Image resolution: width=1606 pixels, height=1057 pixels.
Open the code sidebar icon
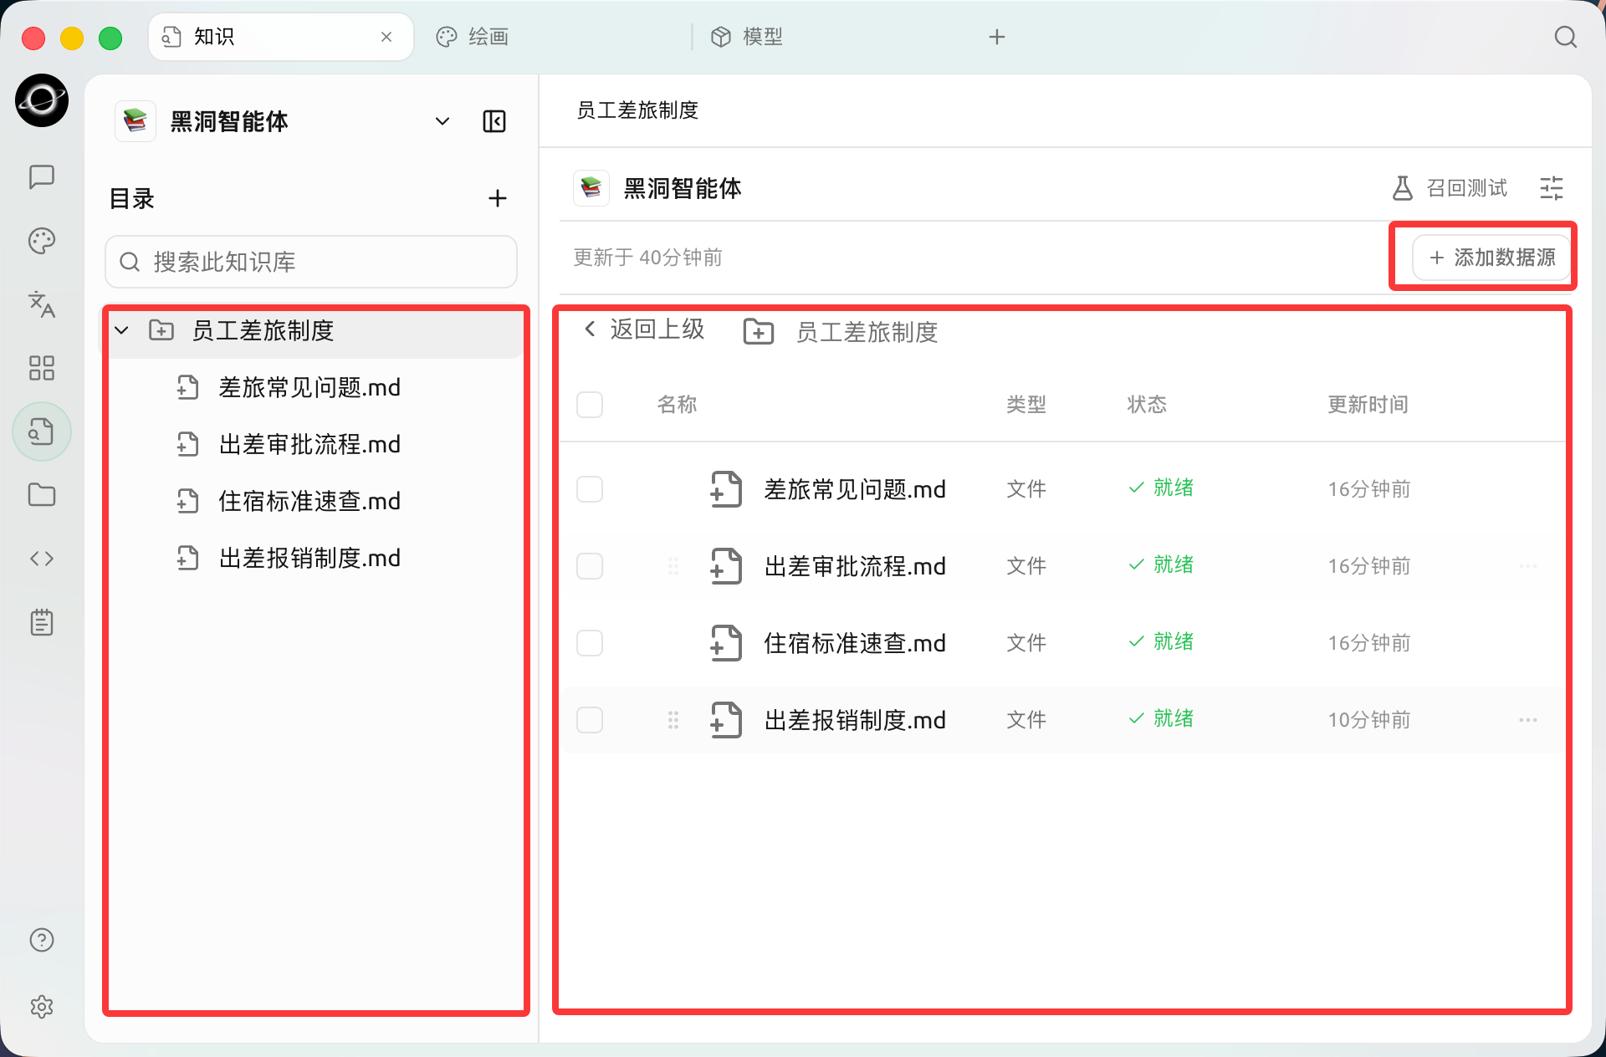42,559
